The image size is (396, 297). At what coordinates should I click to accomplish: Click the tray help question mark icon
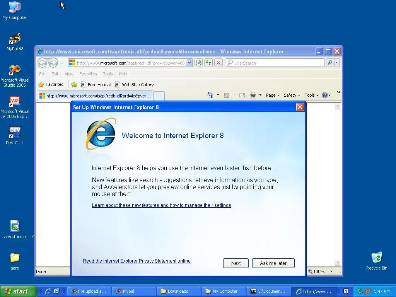346,291
